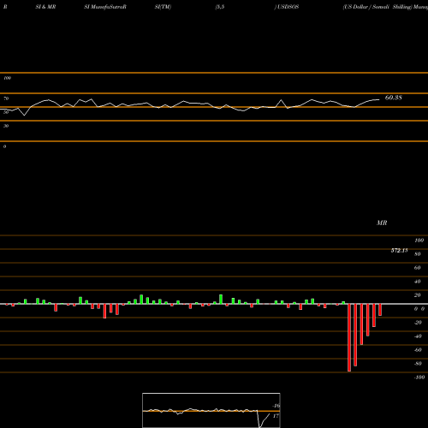Click the 'SI(TM)' header label
This screenshot has height=428, width=428.
[x=163, y=7]
